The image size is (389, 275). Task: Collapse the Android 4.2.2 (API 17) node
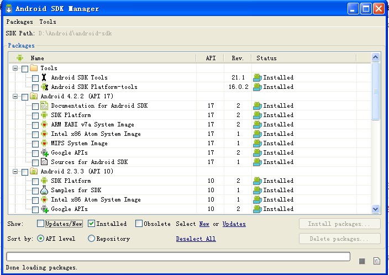(15, 96)
